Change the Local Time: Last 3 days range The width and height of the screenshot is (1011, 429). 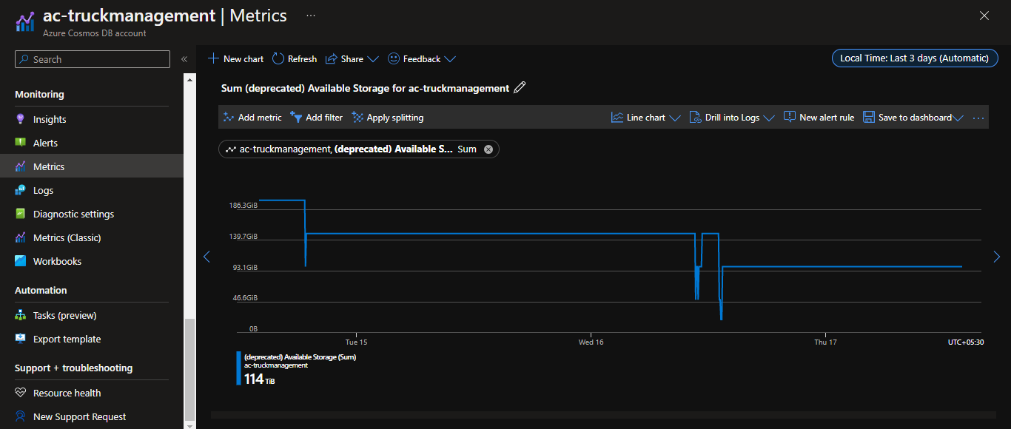[x=915, y=58]
